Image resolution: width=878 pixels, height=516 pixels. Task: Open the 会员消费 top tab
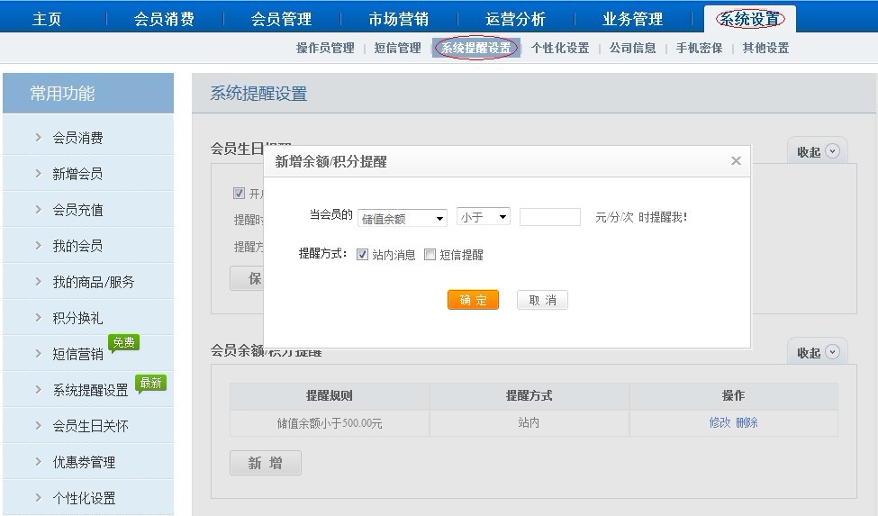[x=164, y=19]
